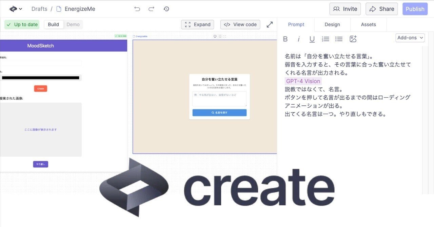The height and width of the screenshot is (227, 434).
Task: Toggle underline formatting
Action: [312, 39]
